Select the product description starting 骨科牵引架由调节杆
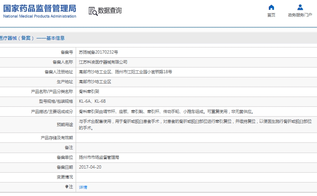Image resolution: width=317 pixels, height=196 pixels. (166, 111)
